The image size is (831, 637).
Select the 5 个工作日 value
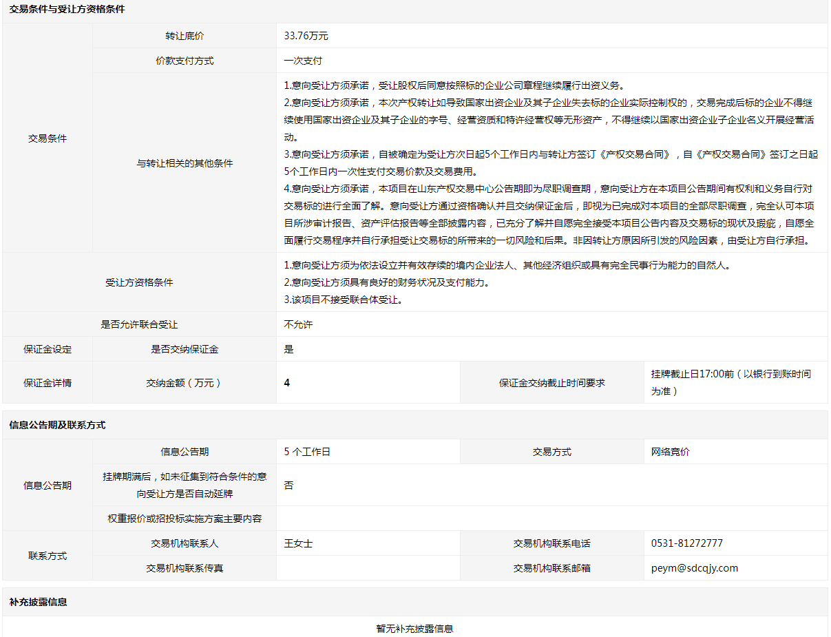click(307, 452)
